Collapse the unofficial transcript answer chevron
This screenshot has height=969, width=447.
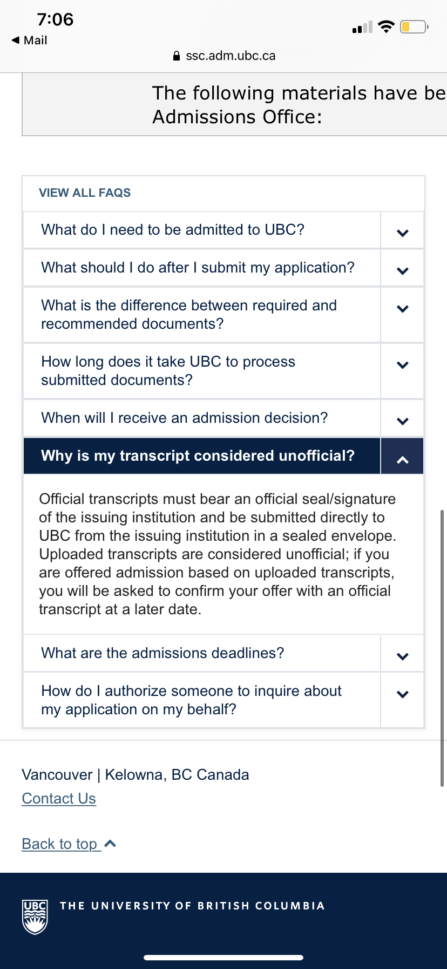[x=402, y=456]
